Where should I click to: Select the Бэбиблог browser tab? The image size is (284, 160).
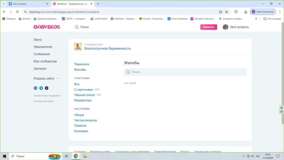pos(72,4)
